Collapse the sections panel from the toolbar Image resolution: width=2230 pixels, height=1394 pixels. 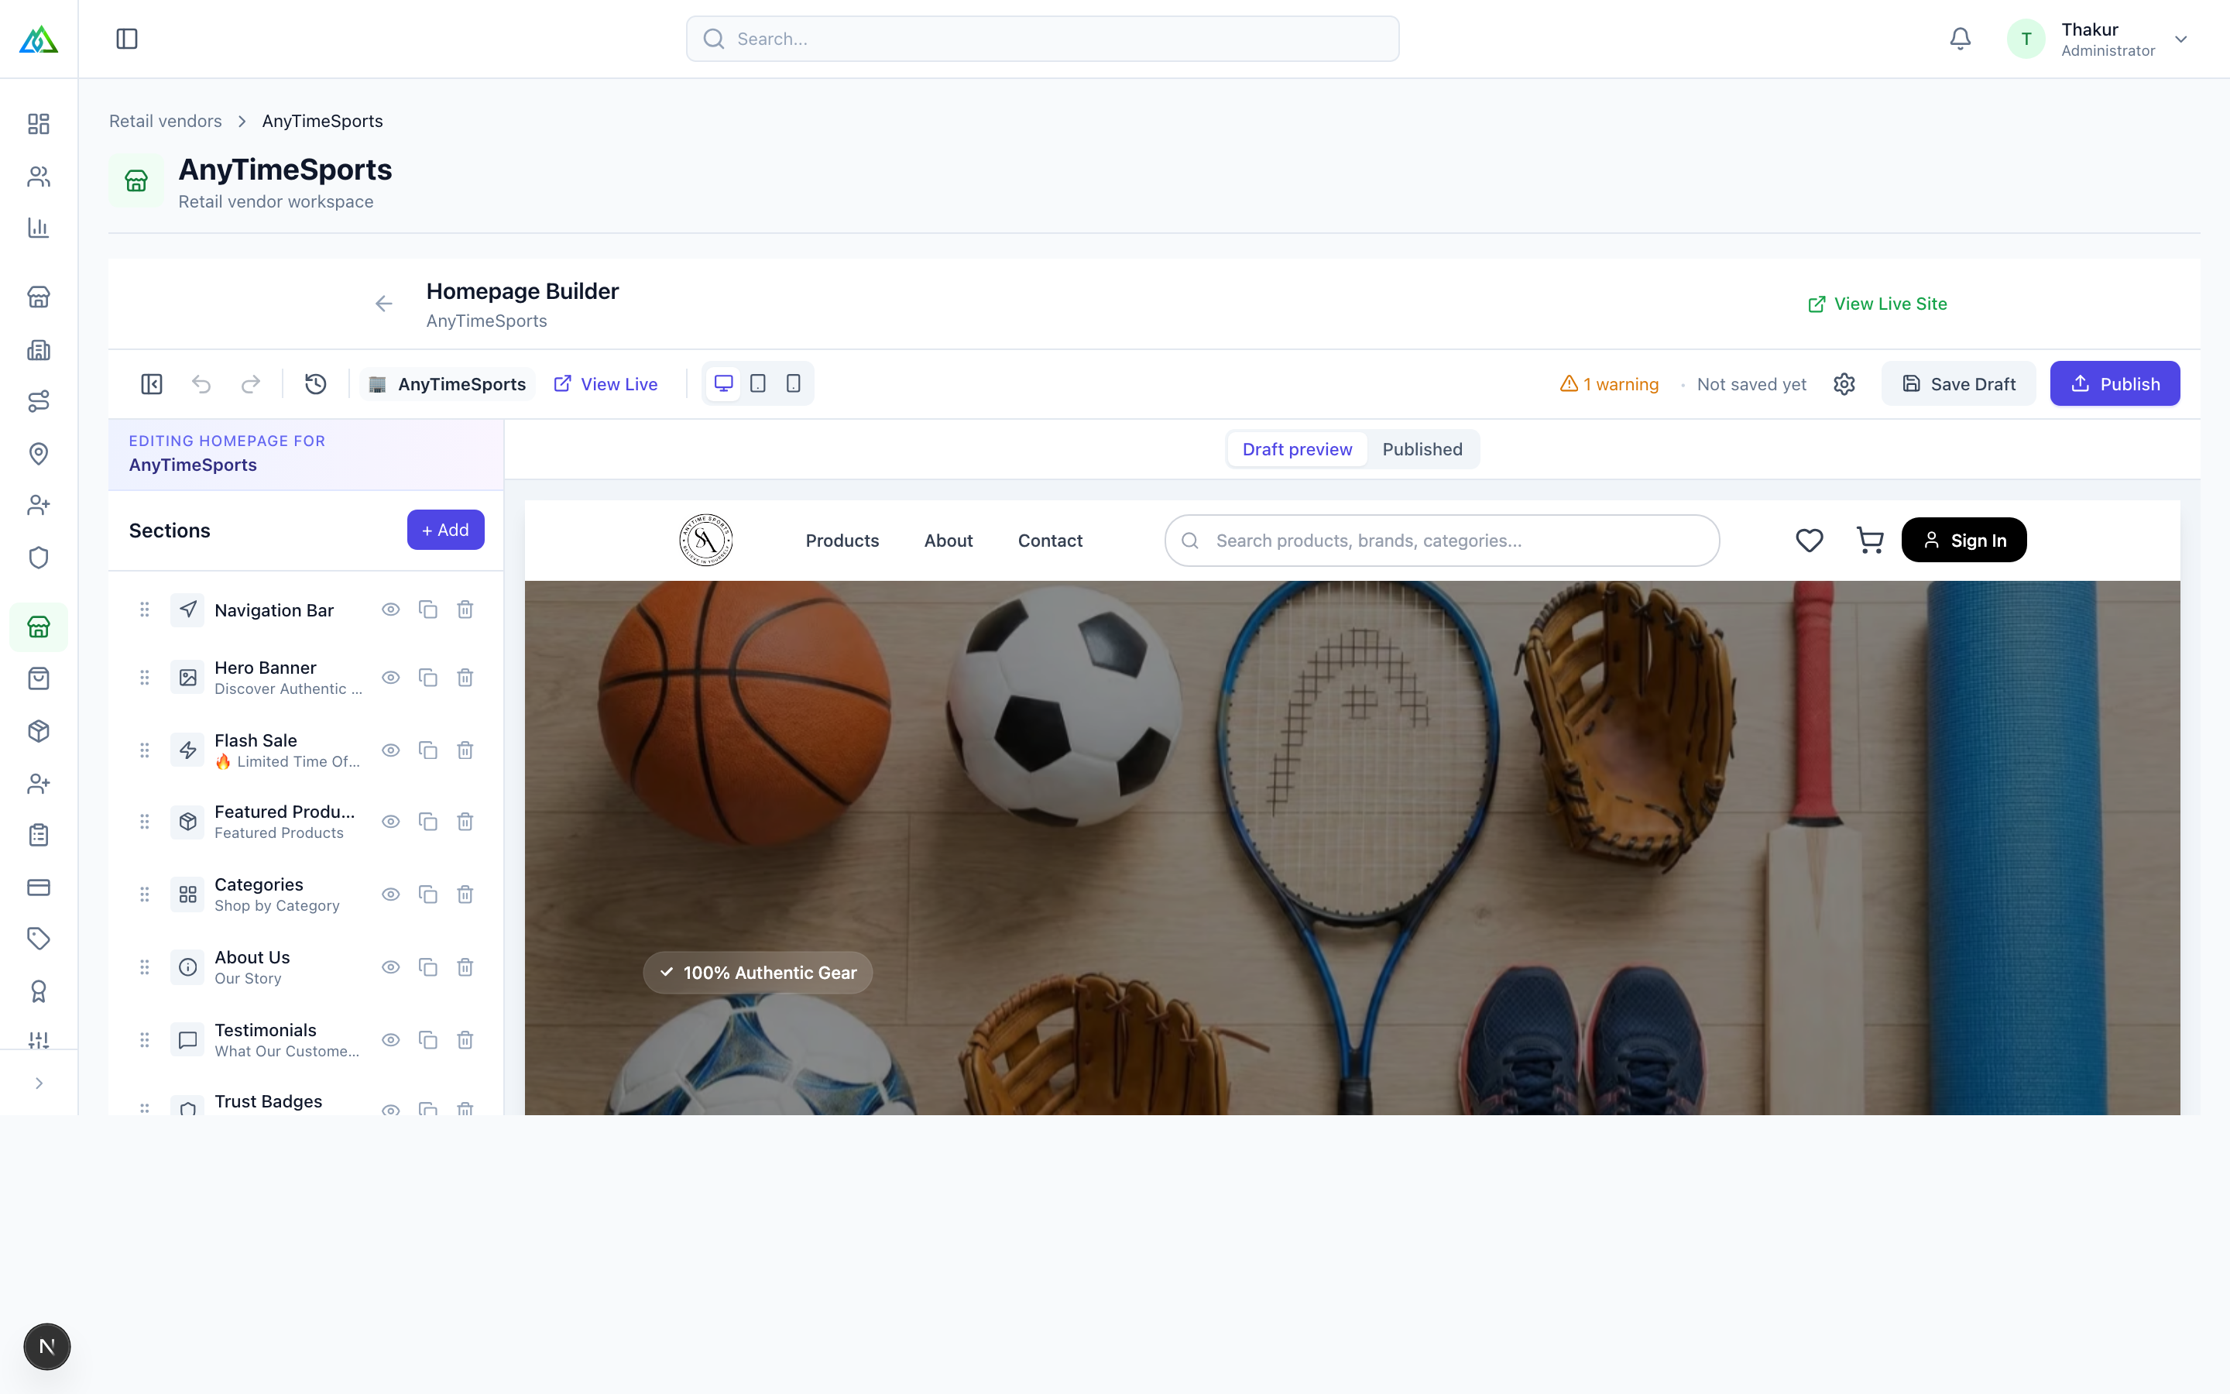point(152,383)
